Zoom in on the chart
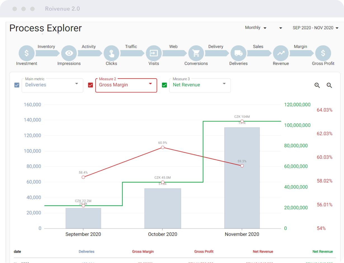The image size is (344, 263). tap(317, 85)
